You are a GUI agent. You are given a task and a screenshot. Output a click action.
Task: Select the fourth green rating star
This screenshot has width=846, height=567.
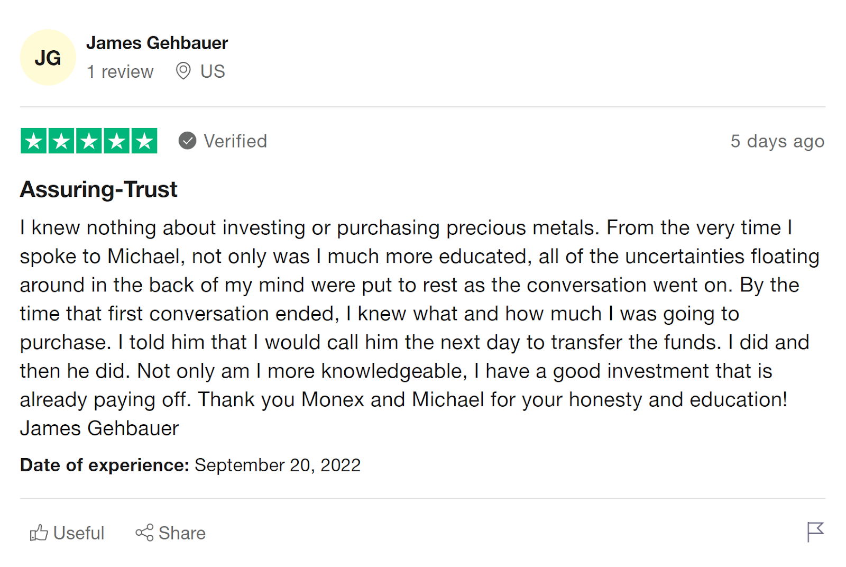coord(117,141)
